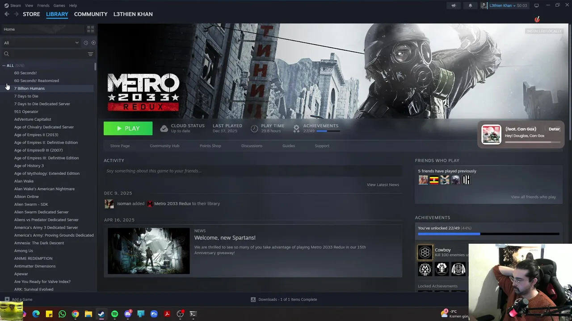Click the Home library button
Image resolution: width=572 pixels, height=321 pixels.
[42, 29]
